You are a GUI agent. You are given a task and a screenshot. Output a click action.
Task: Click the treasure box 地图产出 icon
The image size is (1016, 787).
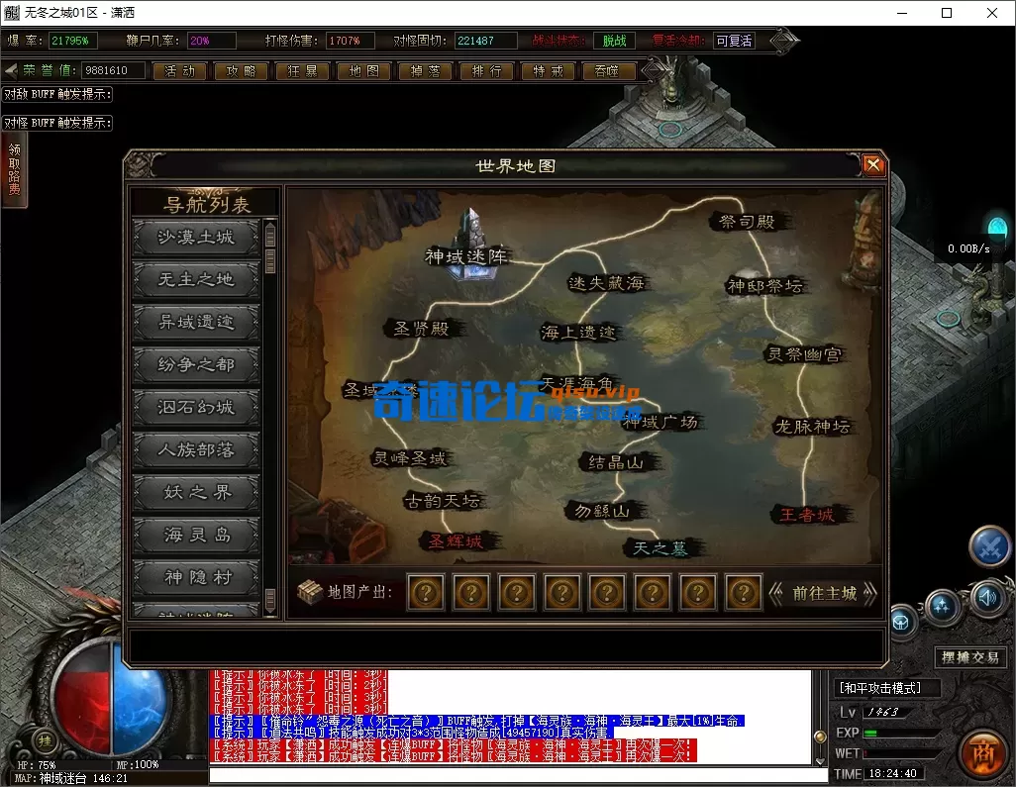310,591
